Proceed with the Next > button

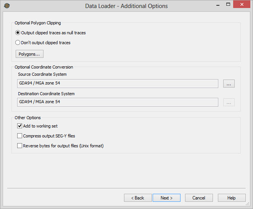point(166,198)
